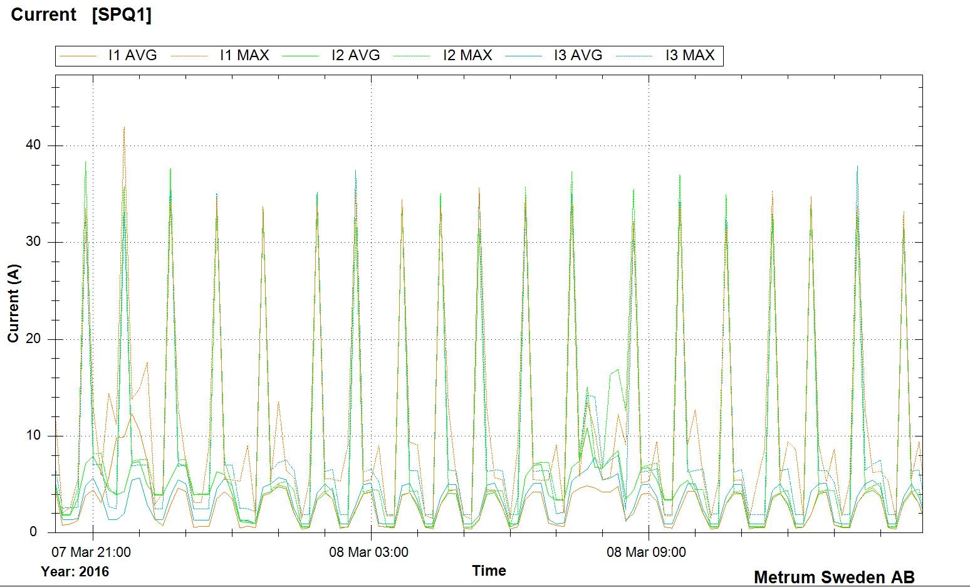
Task: Toggle the I1 MAX legend label
Action: pos(244,56)
